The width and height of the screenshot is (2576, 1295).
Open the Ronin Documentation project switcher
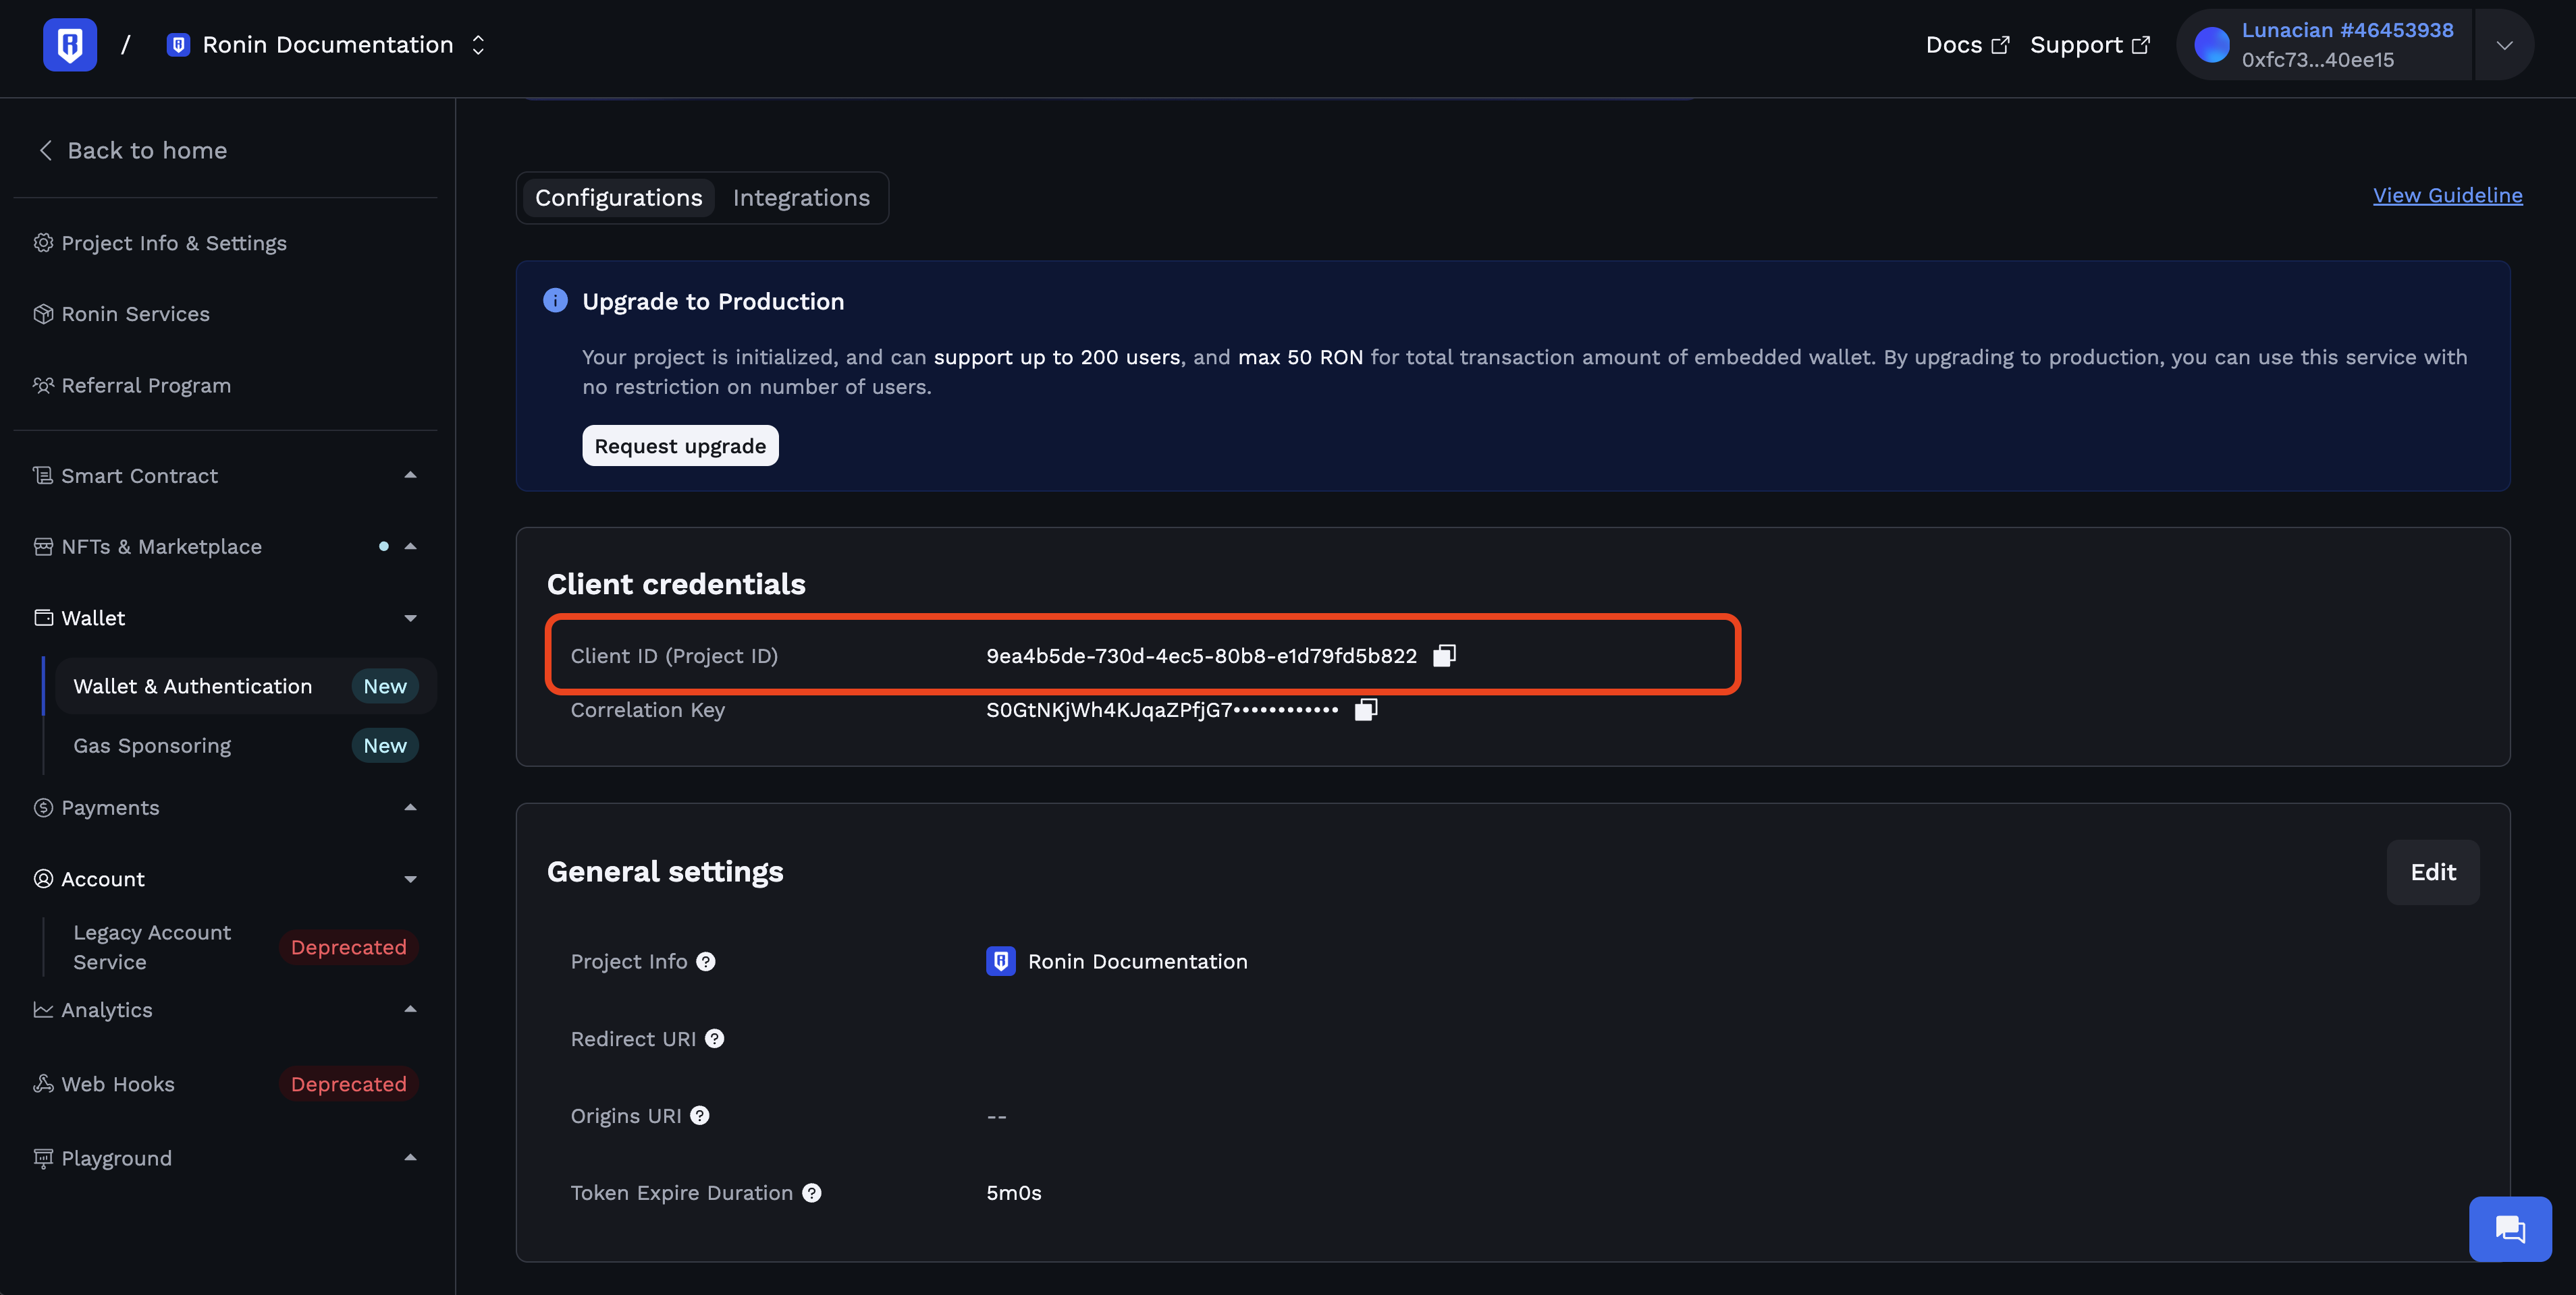point(327,45)
